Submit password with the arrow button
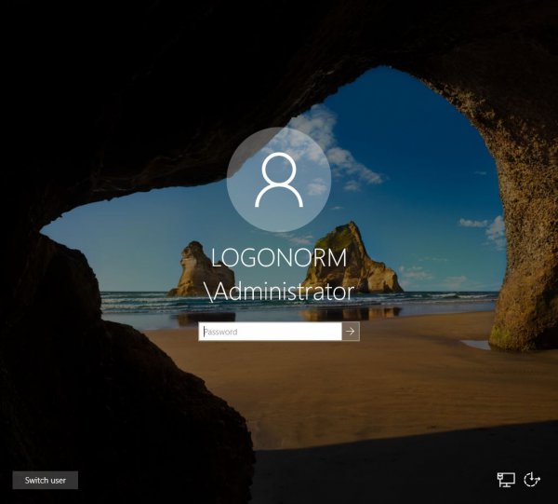This screenshot has height=504, width=558. click(351, 332)
